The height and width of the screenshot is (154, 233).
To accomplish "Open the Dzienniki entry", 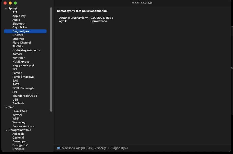I will [x=18, y=149].
